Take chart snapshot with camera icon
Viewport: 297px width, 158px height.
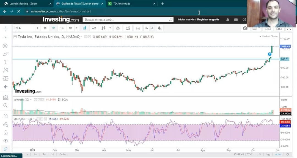(x=245, y=28)
